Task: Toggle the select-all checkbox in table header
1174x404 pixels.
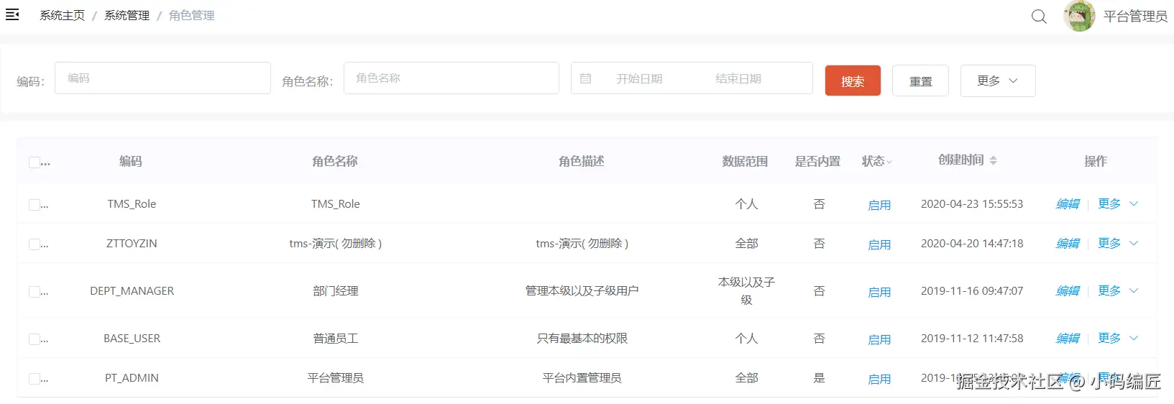Action: (35, 162)
